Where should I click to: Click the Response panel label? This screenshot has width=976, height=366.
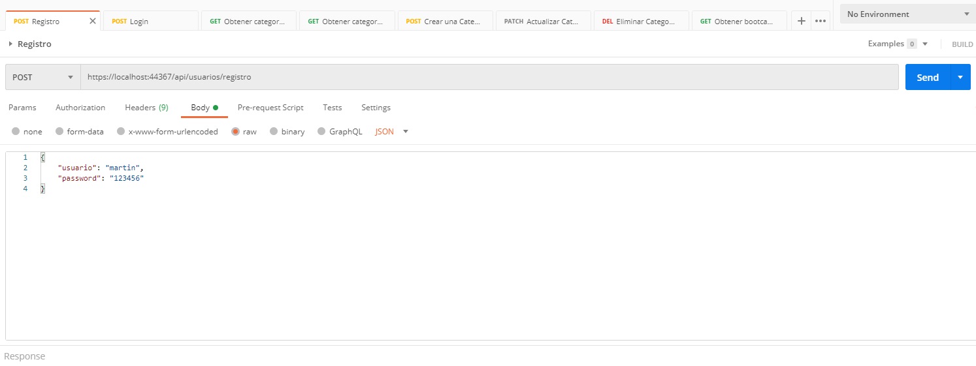(25, 356)
